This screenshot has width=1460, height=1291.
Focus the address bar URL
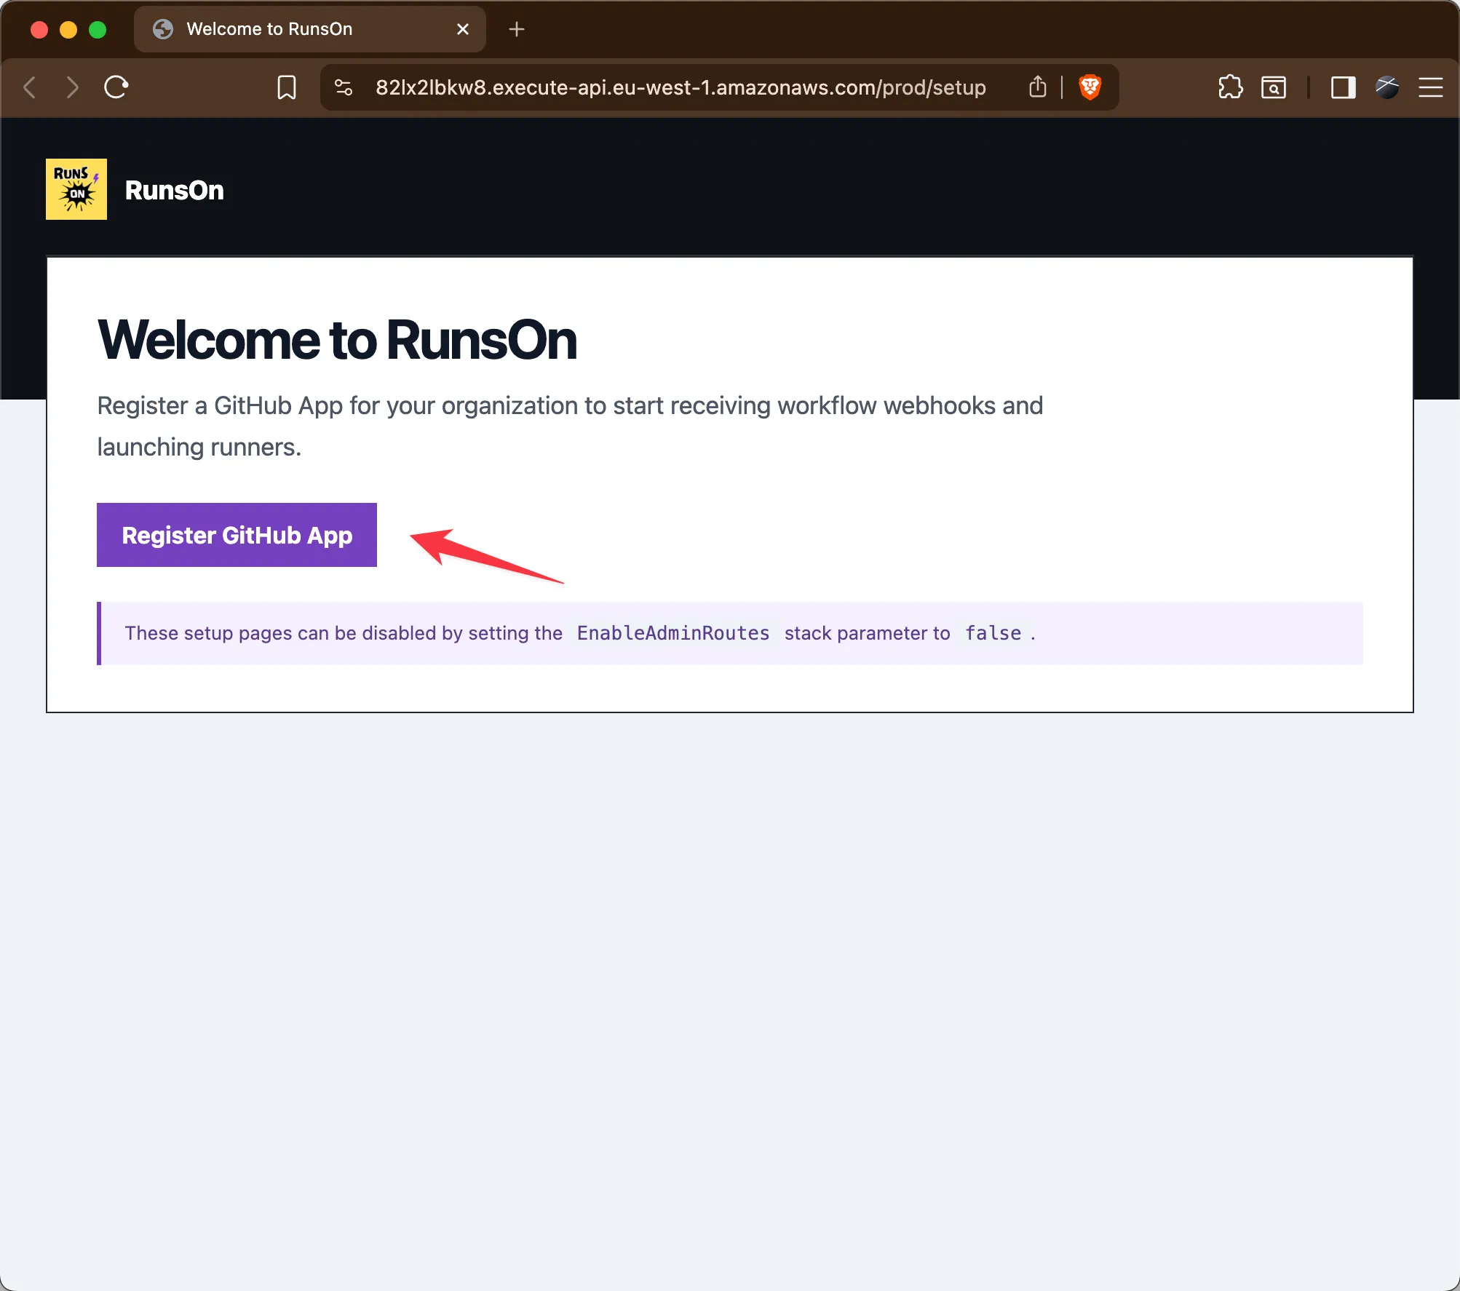pyautogui.click(x=681, y=87)
